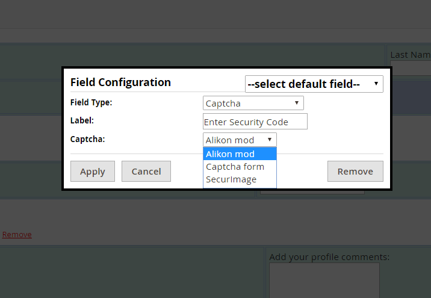Click the "Last Nam" field label

coord(411,55)
